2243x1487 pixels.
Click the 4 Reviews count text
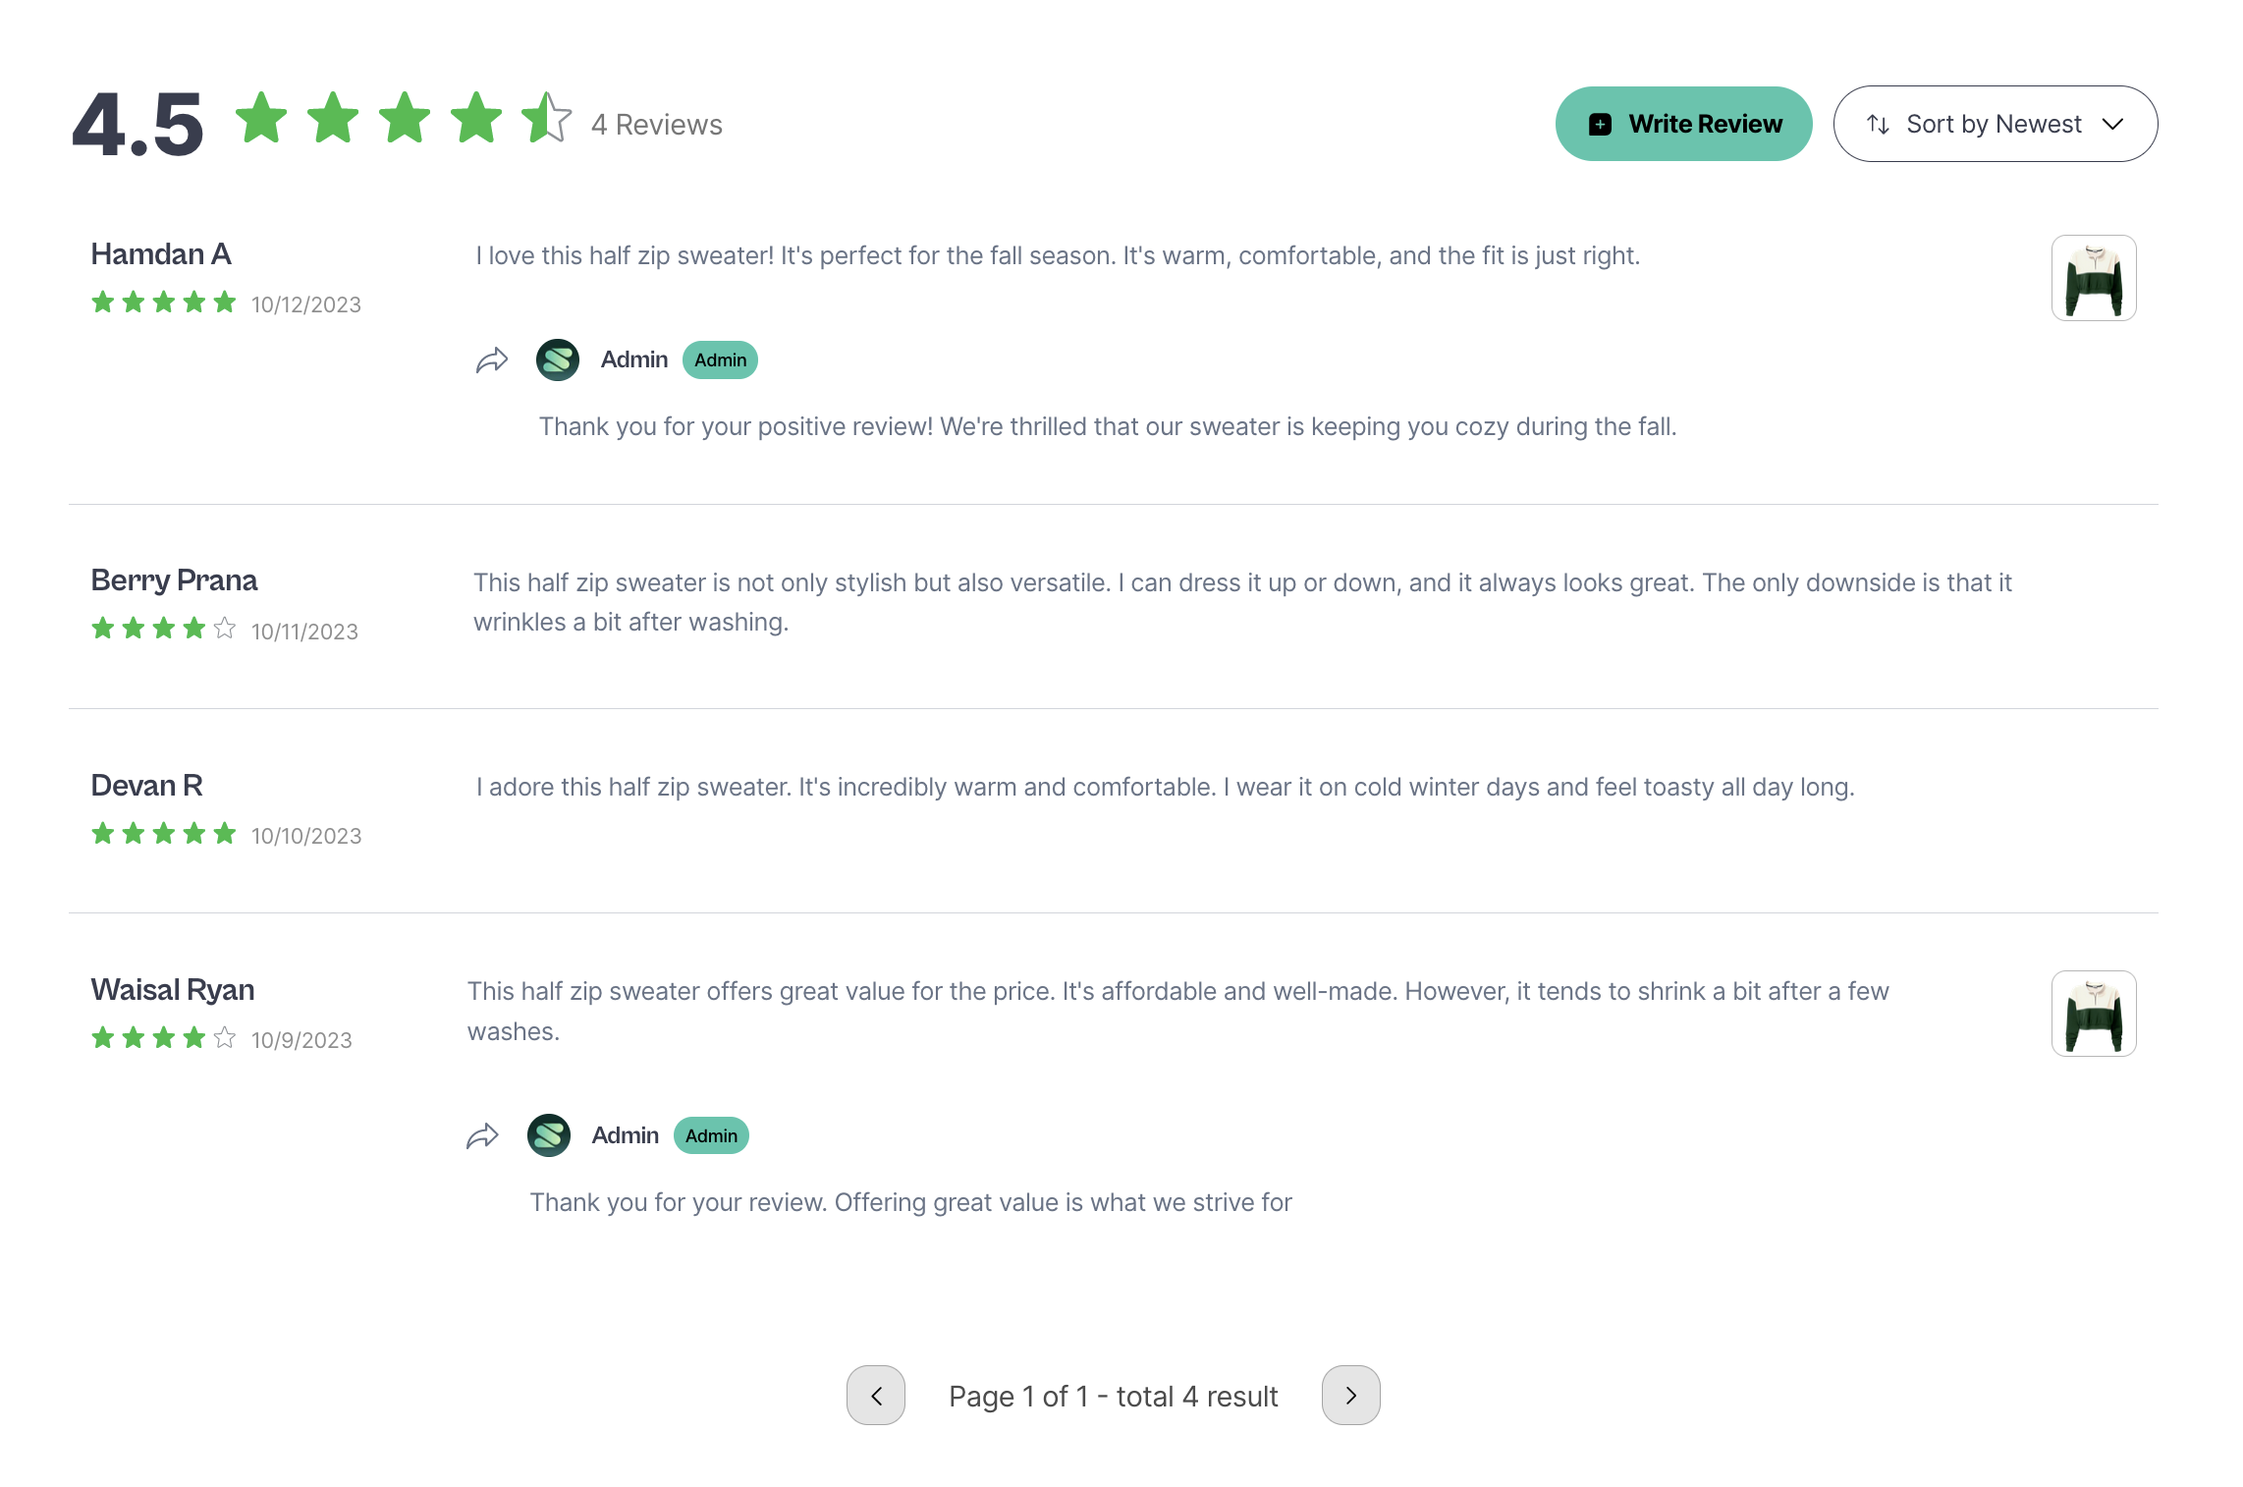656,125
